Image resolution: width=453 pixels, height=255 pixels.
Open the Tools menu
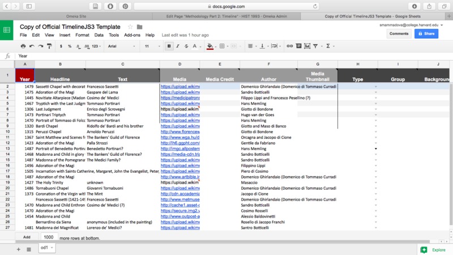[114, 35]
